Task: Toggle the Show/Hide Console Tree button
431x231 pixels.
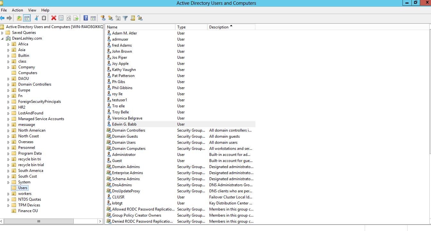Action: click(27, 18)
